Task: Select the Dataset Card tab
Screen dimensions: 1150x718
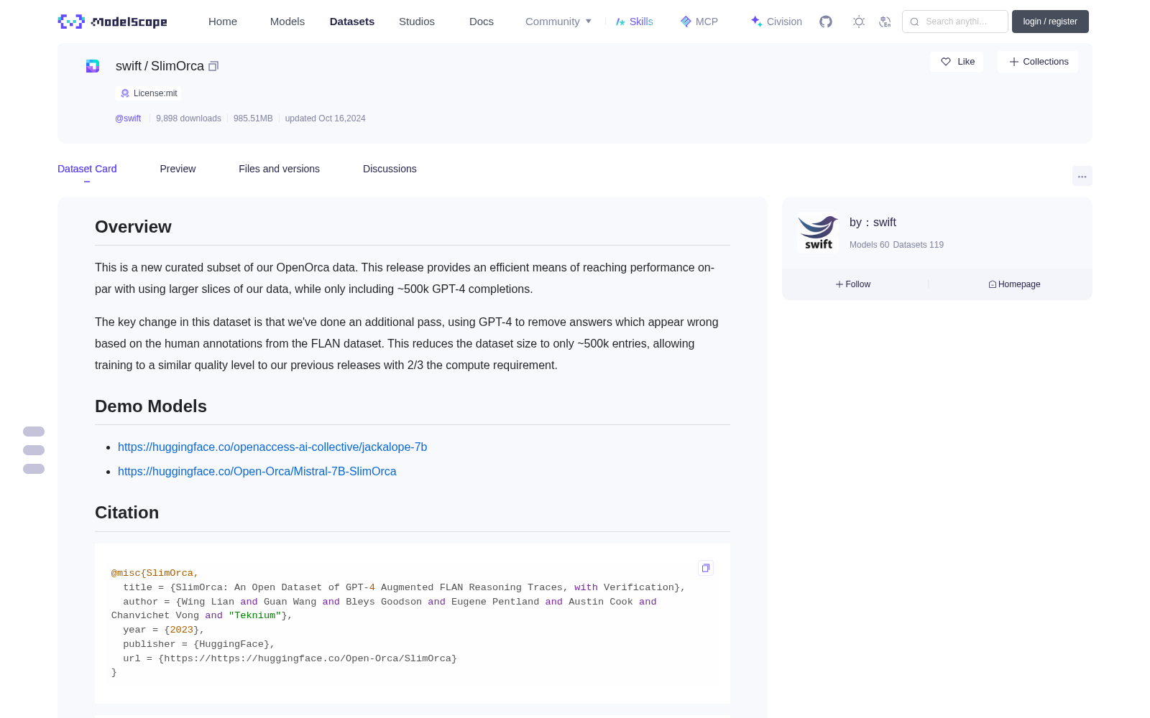Action: (87, 169)
